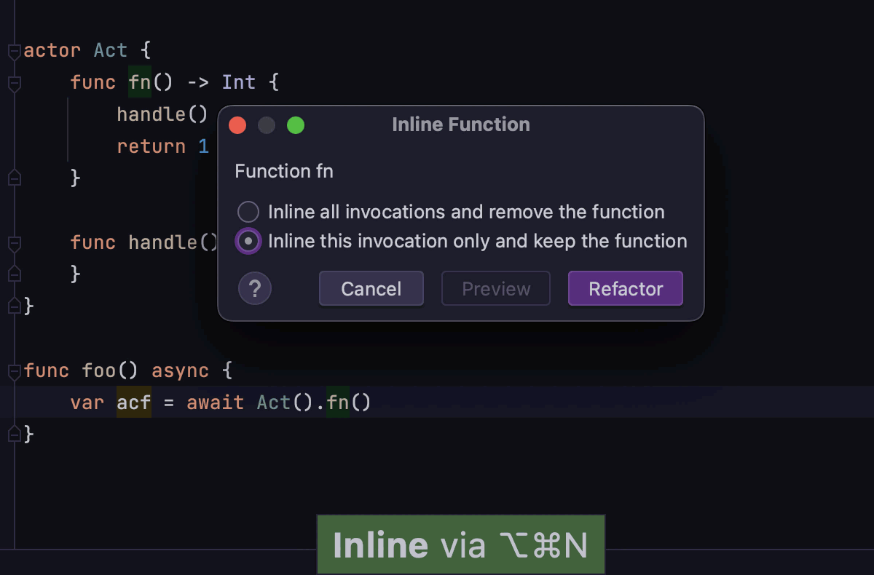Place the cursor on the return 1 statement
Viewport: 874px width, 575px height.
pyautogui.click(x=162, y=146)
